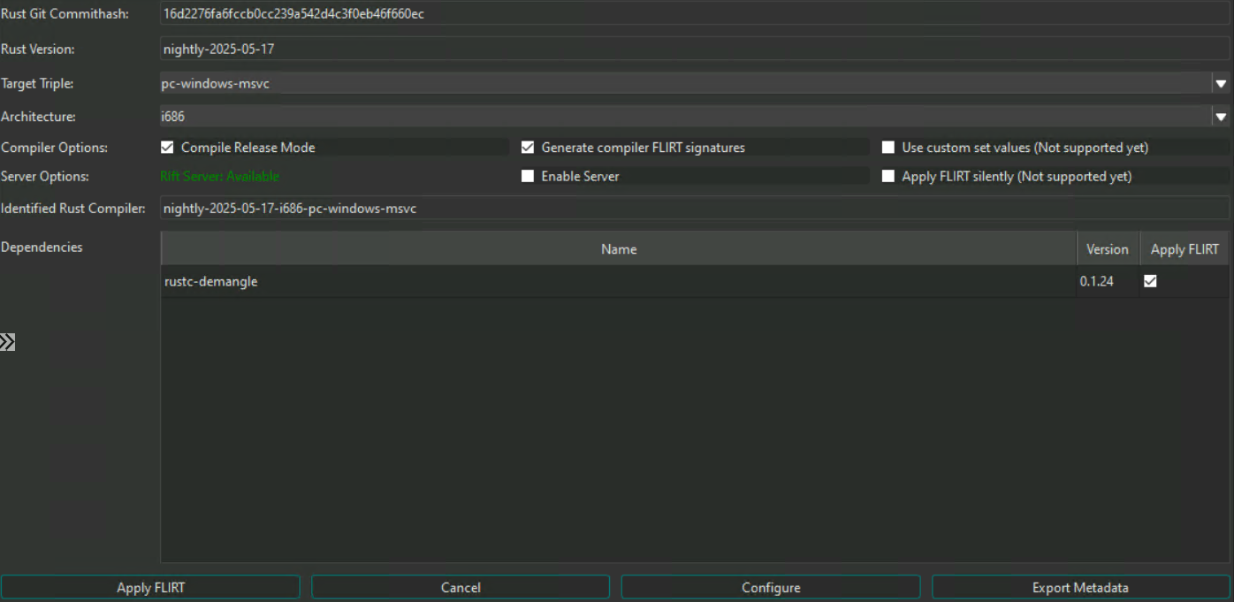The height and width of the screenshot is (602, 1234).
Task: Toggle Compile Release Mode checkbox
Action: (167, 148)
